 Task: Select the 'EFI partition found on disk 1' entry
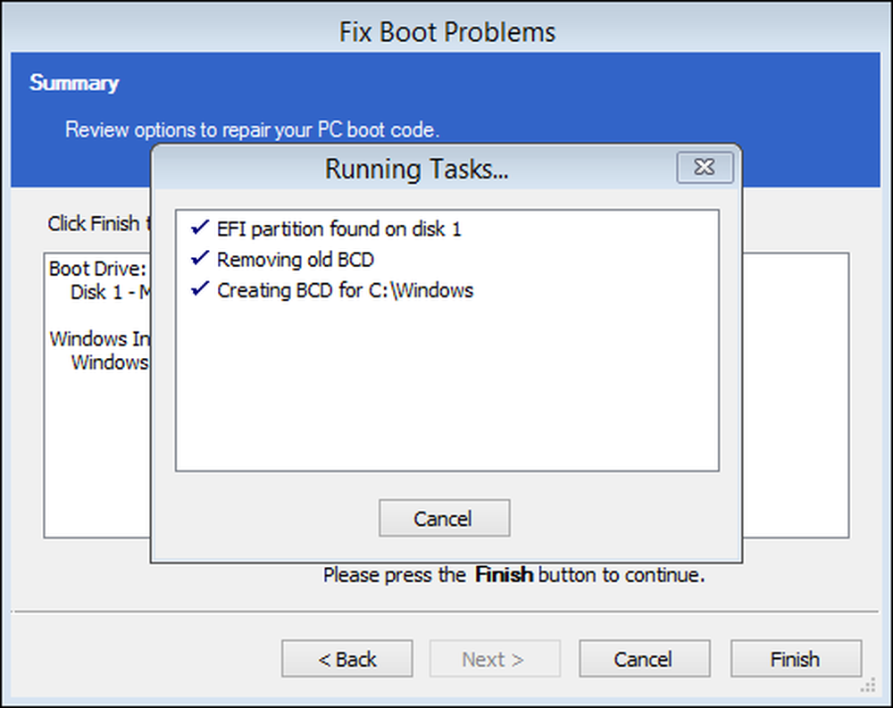pyautogui.click(x=338, y=229)
